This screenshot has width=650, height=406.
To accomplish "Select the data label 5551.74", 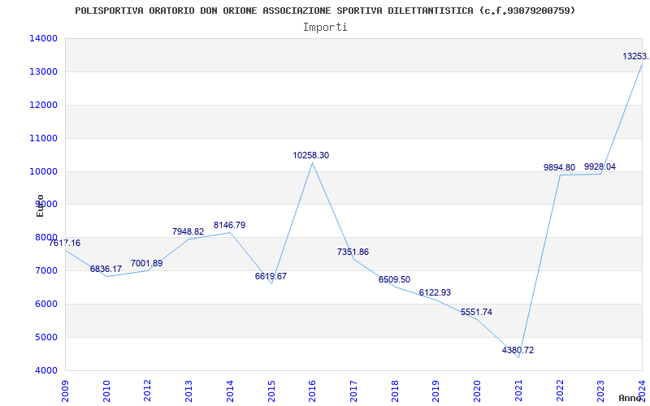I will click(x=476, y=312).
